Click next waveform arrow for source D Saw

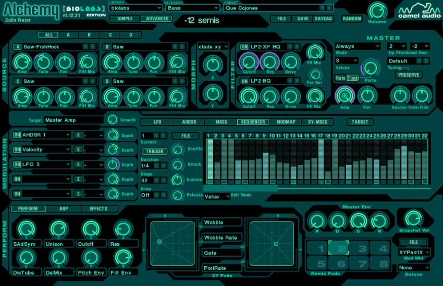tap(182, 81)
